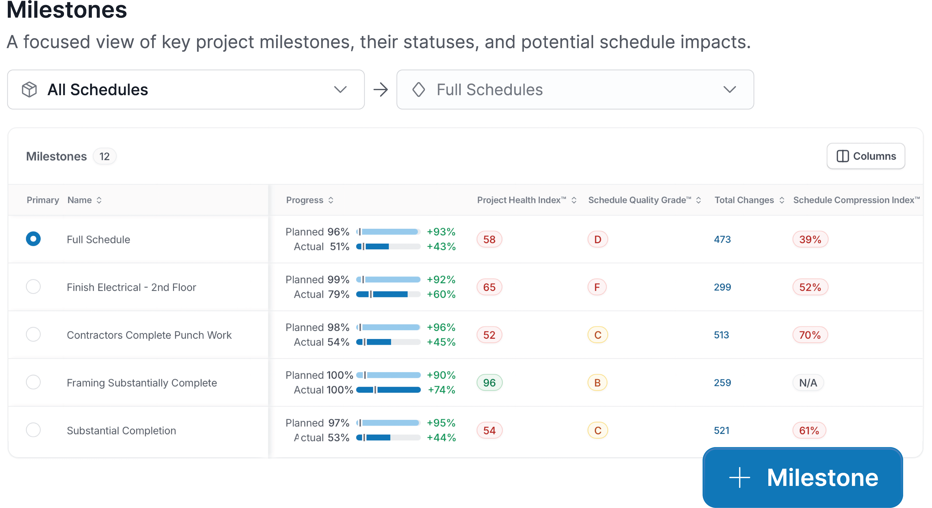Click quality grade B badge
This screenshot has width=932, height=508.
(597, 382)
